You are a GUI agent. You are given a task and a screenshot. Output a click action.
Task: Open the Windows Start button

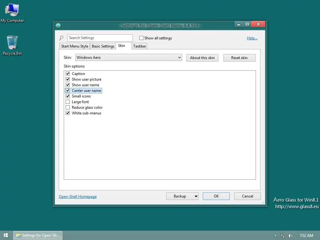point(6,235)
